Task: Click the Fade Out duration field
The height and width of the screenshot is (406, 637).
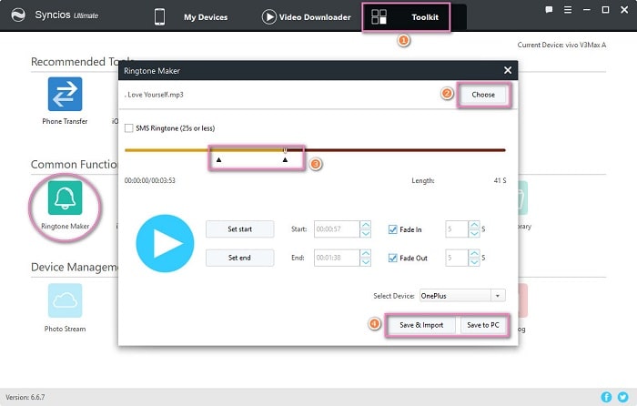Action: click(x=457, y=258)
